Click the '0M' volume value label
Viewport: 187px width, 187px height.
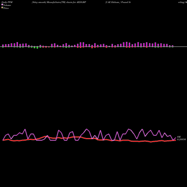pos(179,137)
